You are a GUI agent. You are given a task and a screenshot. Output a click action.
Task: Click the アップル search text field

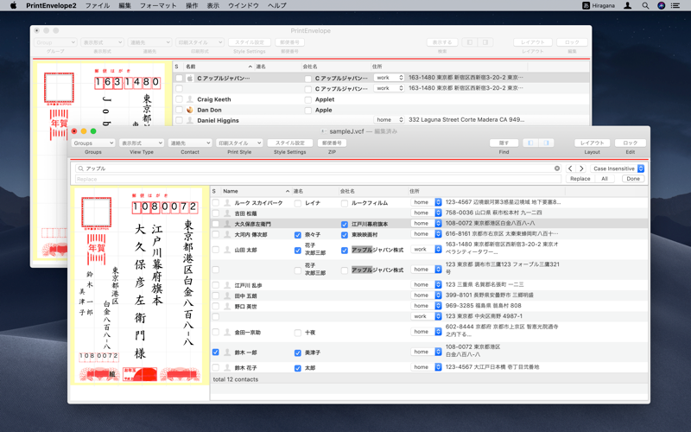click(x=318, y=168)
